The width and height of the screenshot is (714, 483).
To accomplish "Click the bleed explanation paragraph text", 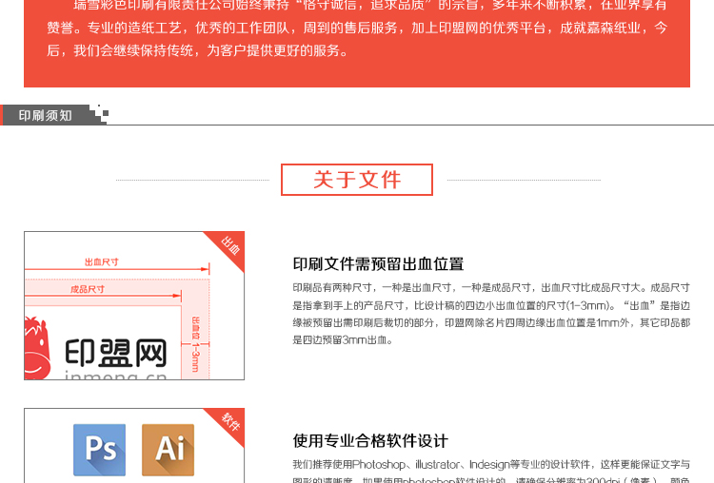I will 490,313.
